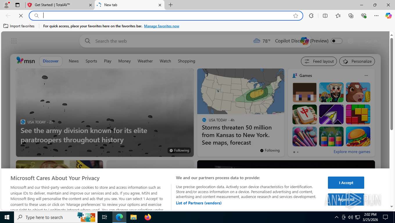The image size is (395, 223).
Task: Open Feed layout options
Action: 319,61
